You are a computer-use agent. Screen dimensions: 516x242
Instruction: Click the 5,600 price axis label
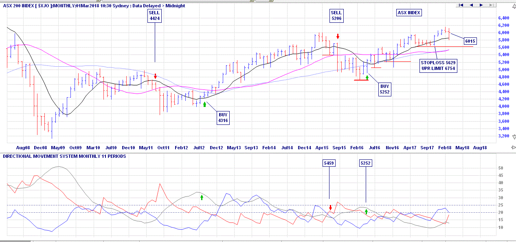pyautogui.click(x=503, y=48)
